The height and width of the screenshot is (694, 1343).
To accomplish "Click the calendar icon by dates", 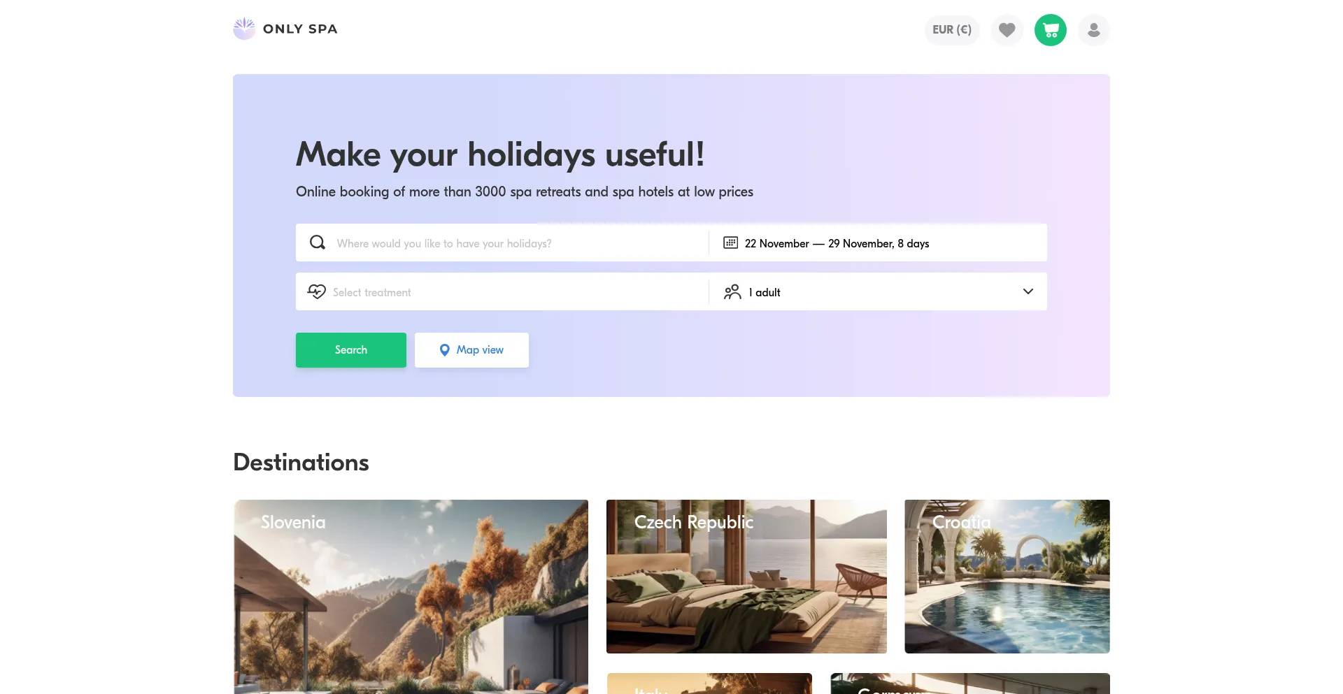I will pyautogui.click(x=730, y=243).
